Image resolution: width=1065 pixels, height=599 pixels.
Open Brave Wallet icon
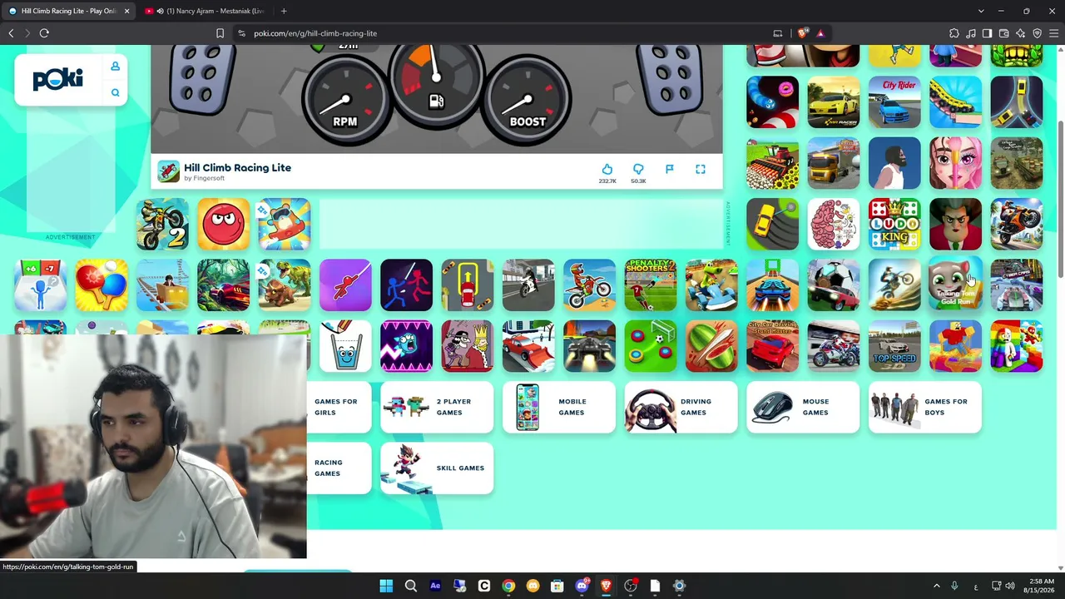click(x=1004, y=33)
